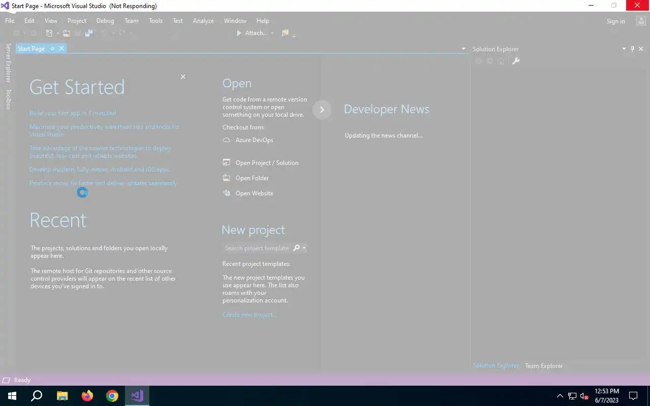The width and height of the screenshot is (650, 406).
Task: Click the template search magnifier icon
Action: (297, 248)
